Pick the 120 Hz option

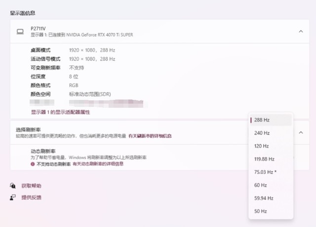point(271,146)
